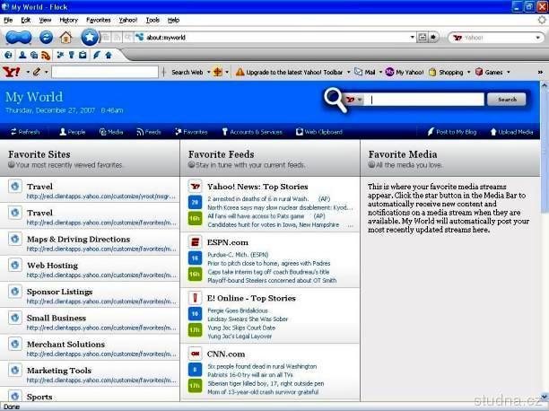Open the View menu

click(45, 20)
